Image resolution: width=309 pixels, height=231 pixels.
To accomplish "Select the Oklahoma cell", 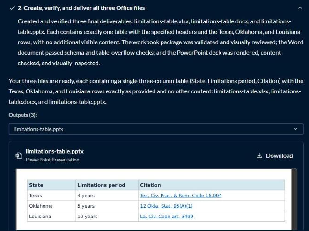I will pyautogui.click(x=51, y=206).
